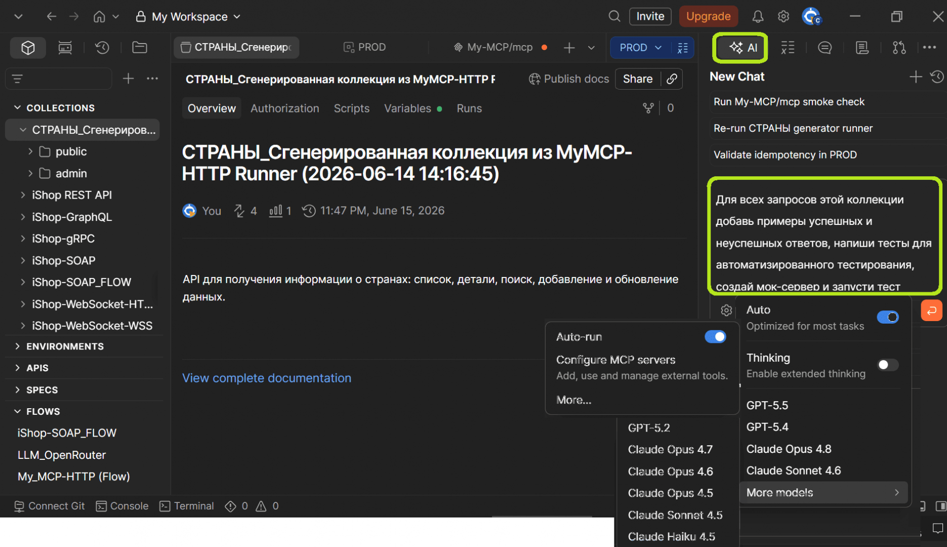This screenshot has height=547, width=947.
Task: Click the Share button
Action: click(637, 79)
